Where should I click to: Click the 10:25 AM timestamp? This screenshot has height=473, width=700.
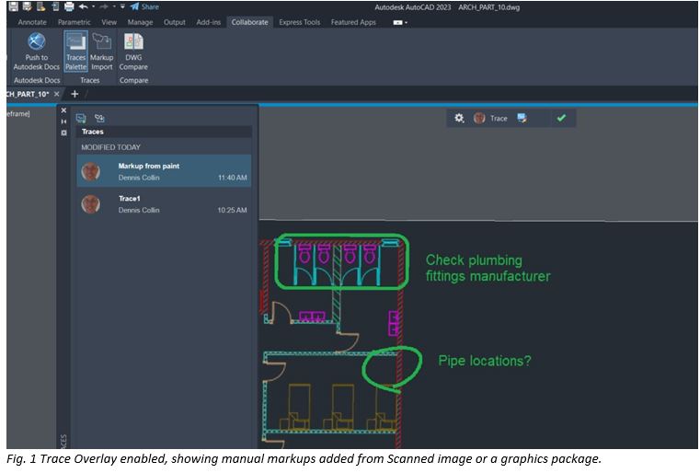(x=232, y=211)
